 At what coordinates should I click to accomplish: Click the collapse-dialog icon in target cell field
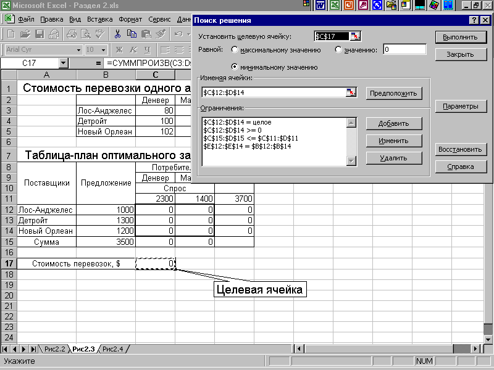[x=355, y=36]
